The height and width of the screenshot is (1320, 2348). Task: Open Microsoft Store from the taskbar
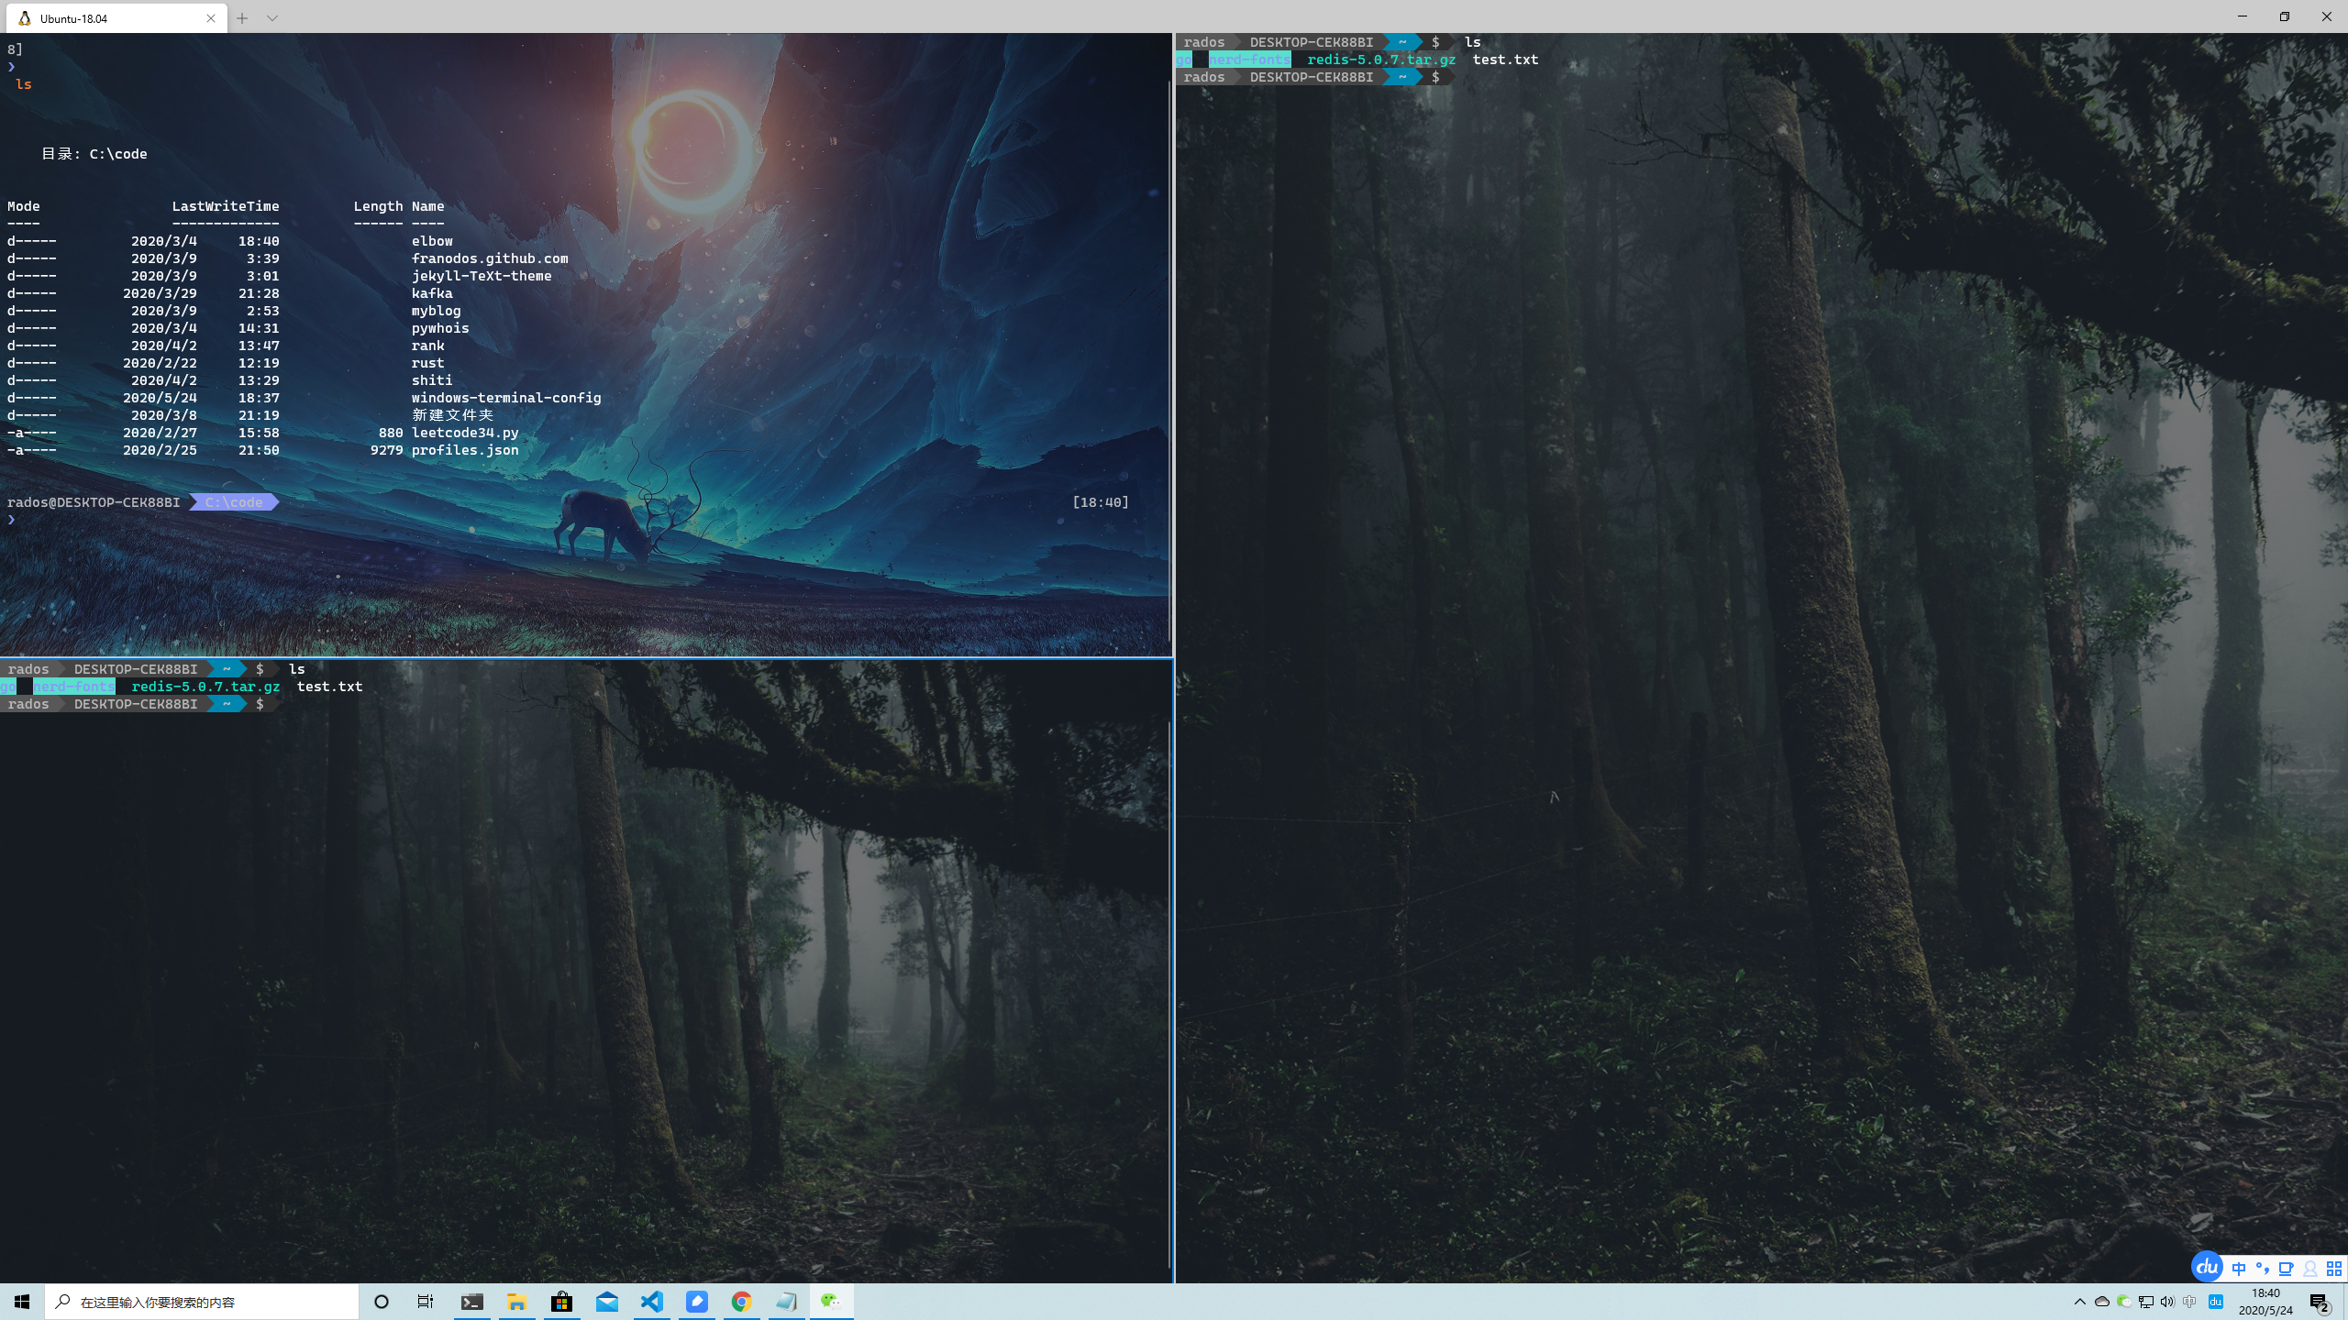tap(562, 1302)
